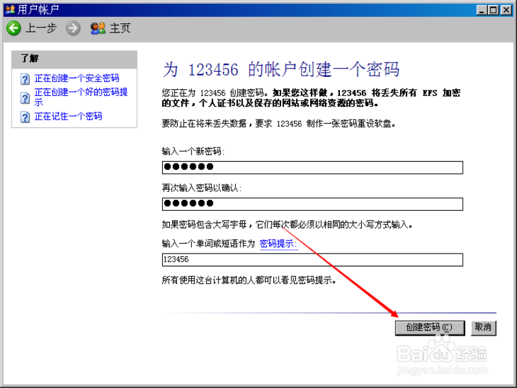
Task: Click the green back arrow icon
Action: coord(14,28)
